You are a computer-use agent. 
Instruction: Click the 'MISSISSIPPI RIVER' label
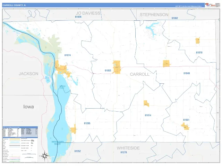[x=58, y=143]
